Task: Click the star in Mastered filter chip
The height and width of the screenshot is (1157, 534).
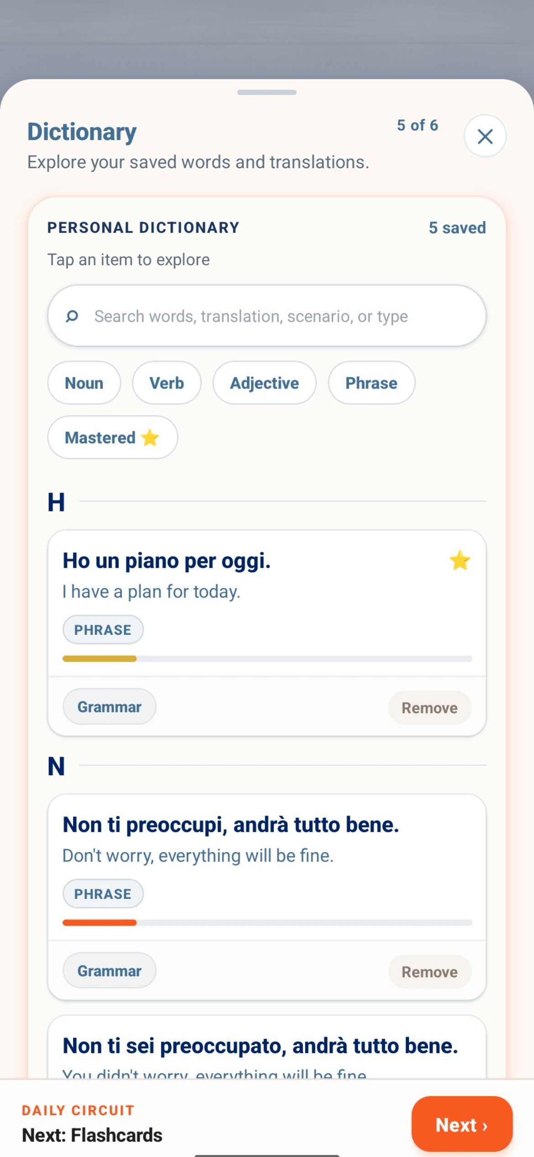Action: pyautogui.click(x=150, y=438)
